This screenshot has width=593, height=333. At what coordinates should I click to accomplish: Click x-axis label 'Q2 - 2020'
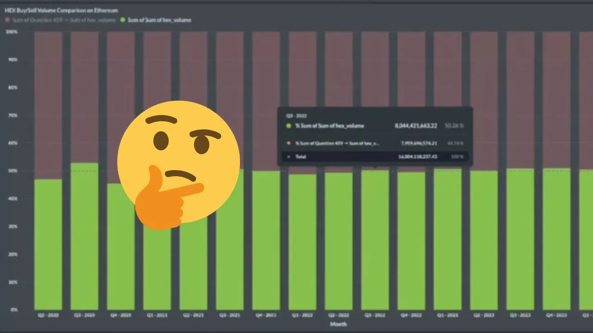48,315
